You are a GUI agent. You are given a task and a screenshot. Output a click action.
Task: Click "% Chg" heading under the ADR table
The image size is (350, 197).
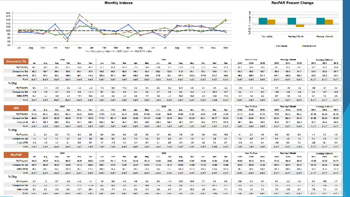[x=12, y=130]
